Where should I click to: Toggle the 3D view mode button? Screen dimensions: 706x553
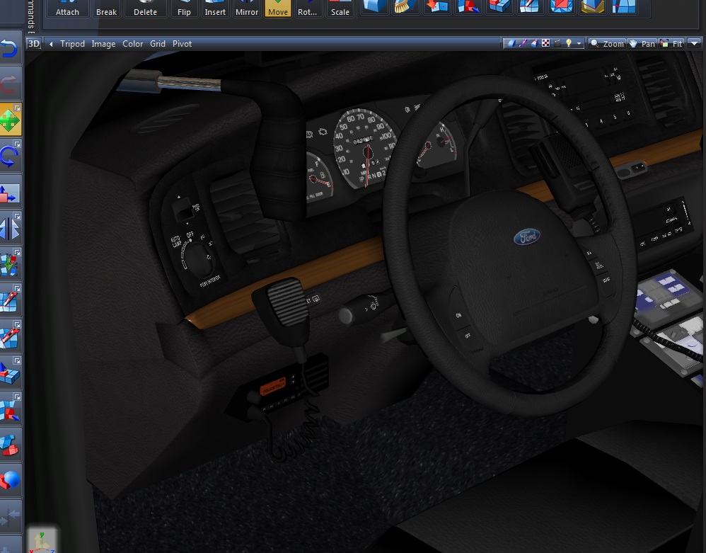click(34, 44)
